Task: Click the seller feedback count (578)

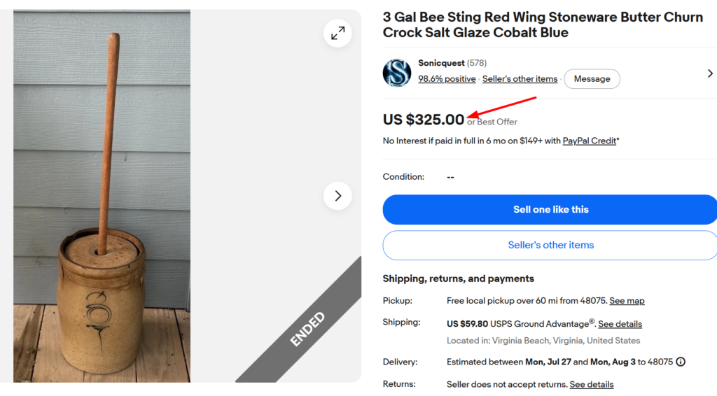Action: 476,63
